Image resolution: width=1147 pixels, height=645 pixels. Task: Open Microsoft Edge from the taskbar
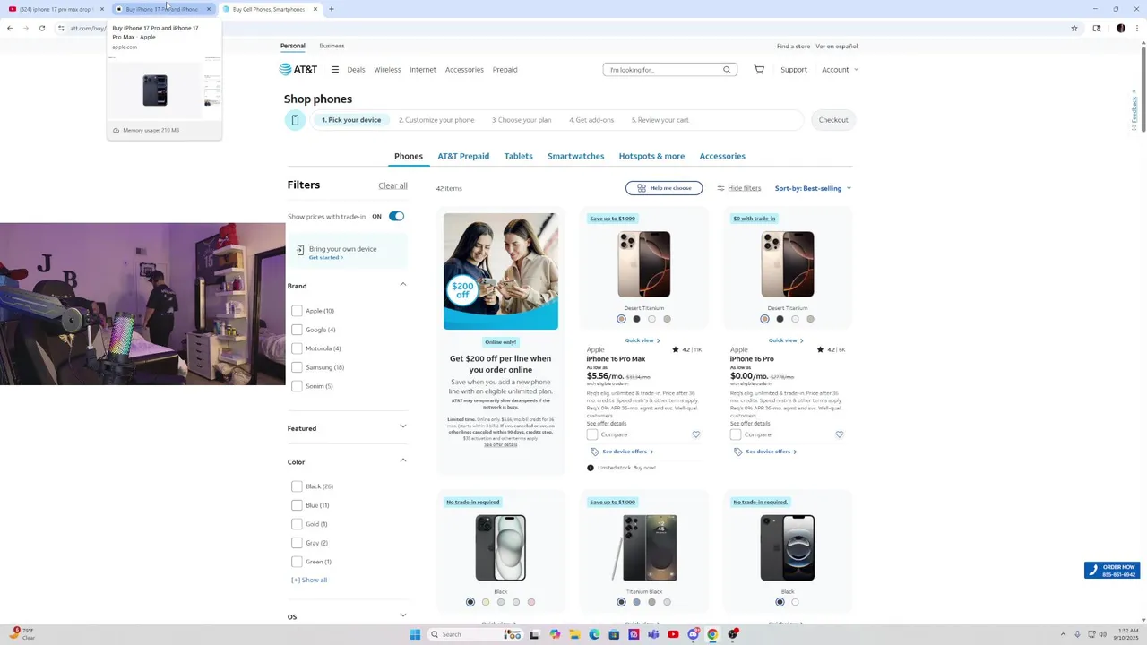pyautogui.click(x=594, y=634)
